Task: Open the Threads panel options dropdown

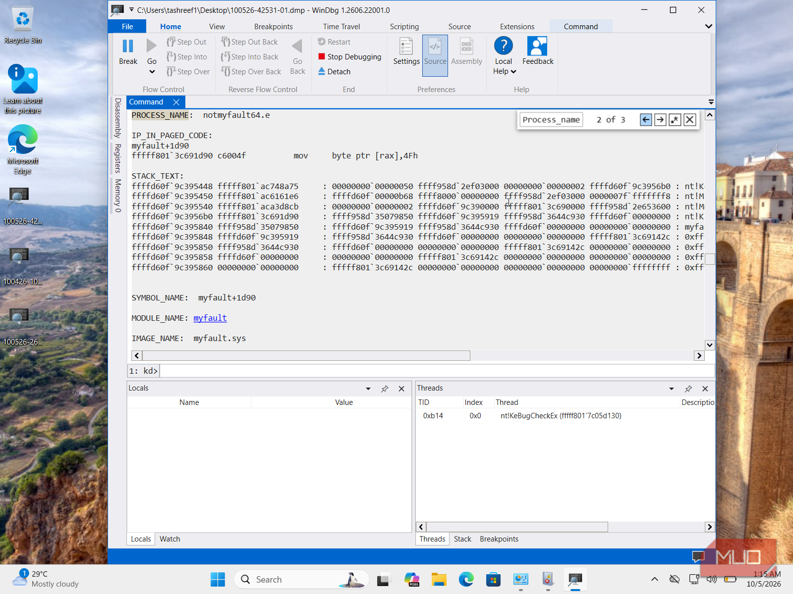Action: pyautogui.click(x=672, y=389)
